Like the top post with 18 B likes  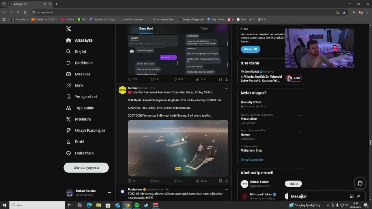pos(178,79)
